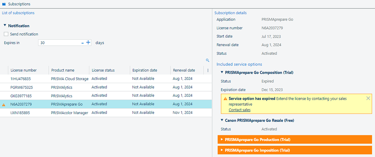Sort by License number column header
Screen dimensions: 375x157
(x=23, y=70)
